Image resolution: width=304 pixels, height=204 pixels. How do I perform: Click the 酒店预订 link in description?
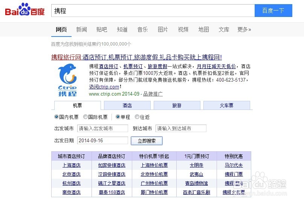coord(108,67)
